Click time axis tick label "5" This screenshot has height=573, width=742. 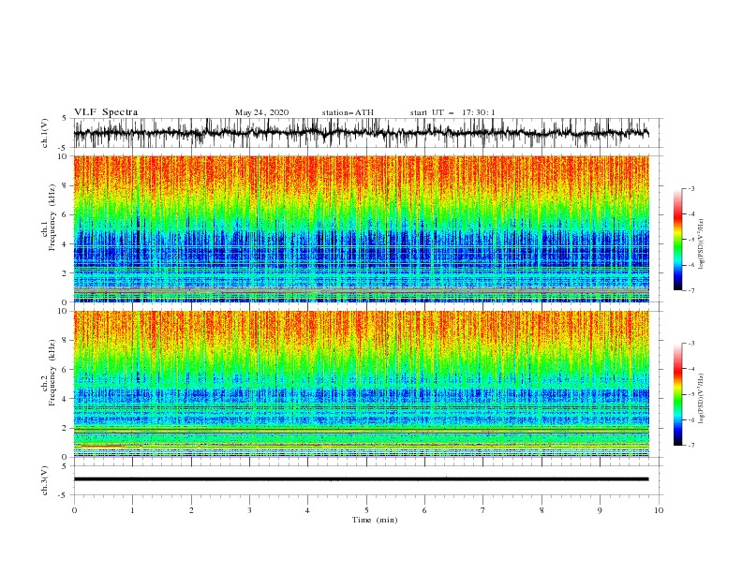click(x=366, y=510)
